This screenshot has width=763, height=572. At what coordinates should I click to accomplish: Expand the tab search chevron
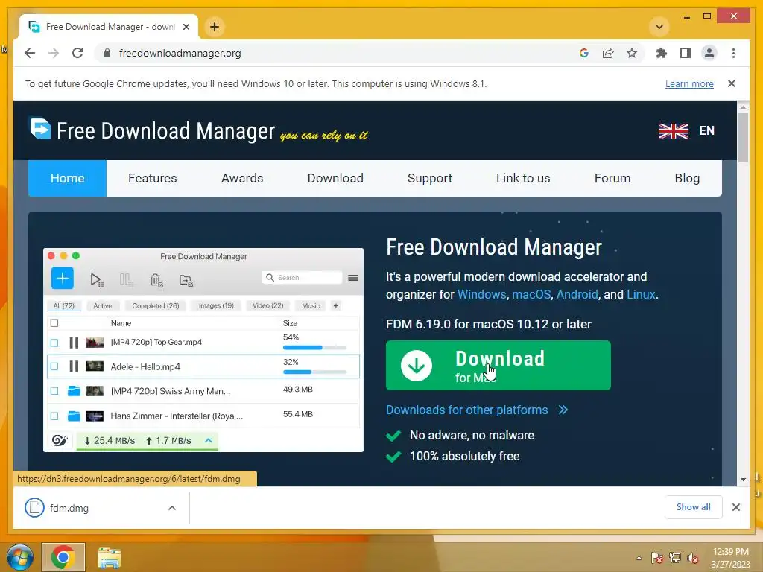(x=659, y=27)
